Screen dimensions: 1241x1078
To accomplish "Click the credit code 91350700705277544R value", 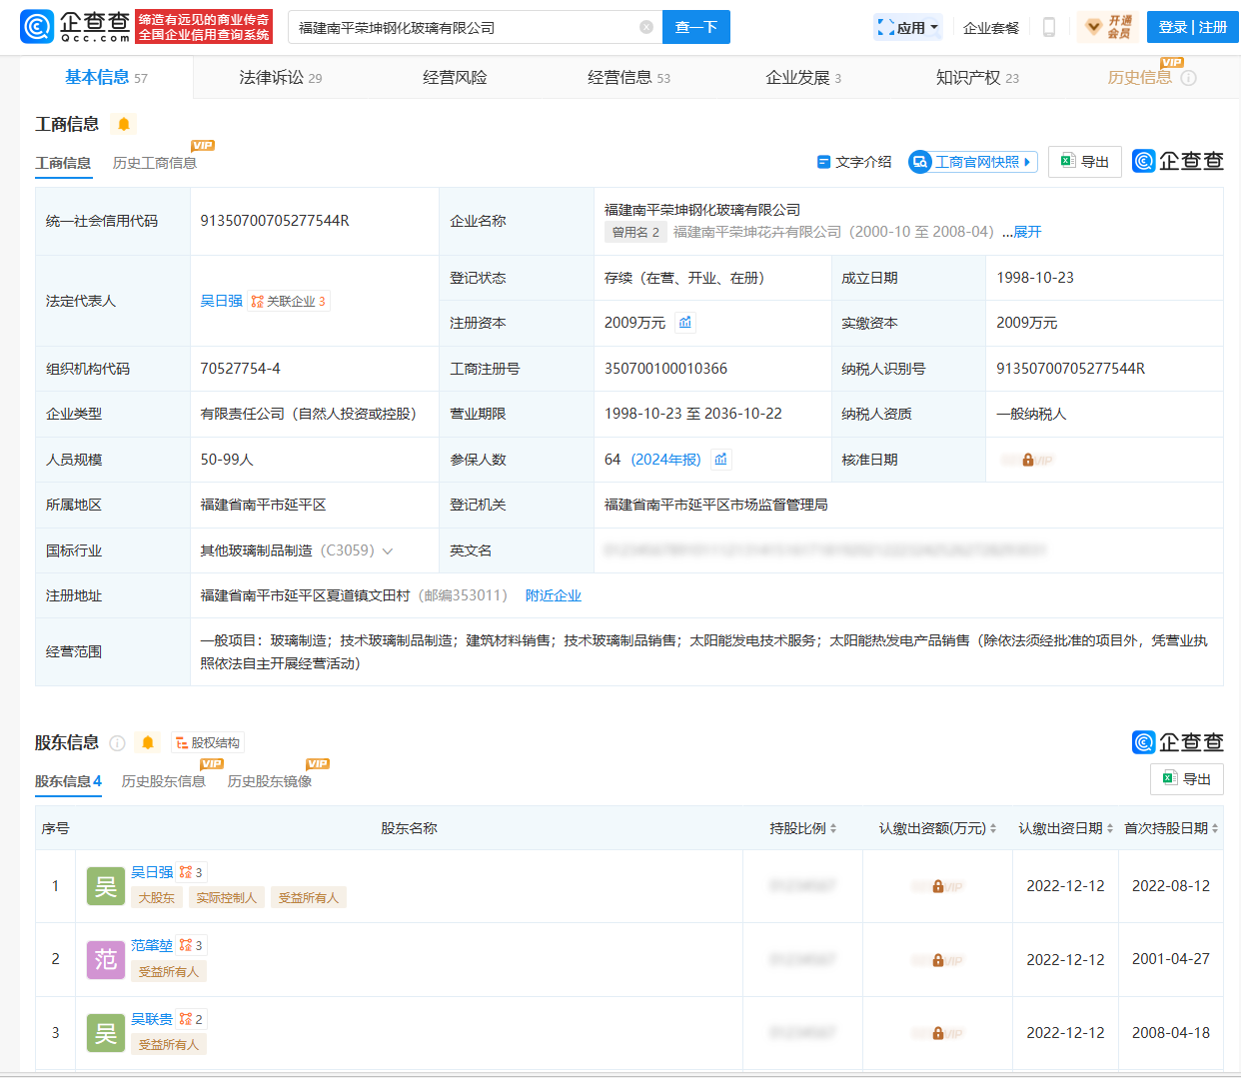I will point(275,221).
